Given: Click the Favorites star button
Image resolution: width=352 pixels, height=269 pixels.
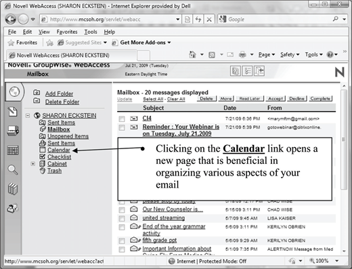Looking at the screenshot, I should pos(22,43).
